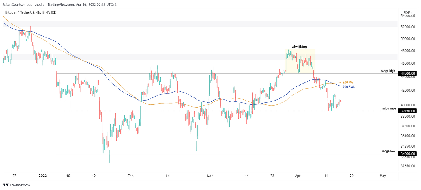
Task: Click the '22' date label on time axis
Action: pos(14,176)
